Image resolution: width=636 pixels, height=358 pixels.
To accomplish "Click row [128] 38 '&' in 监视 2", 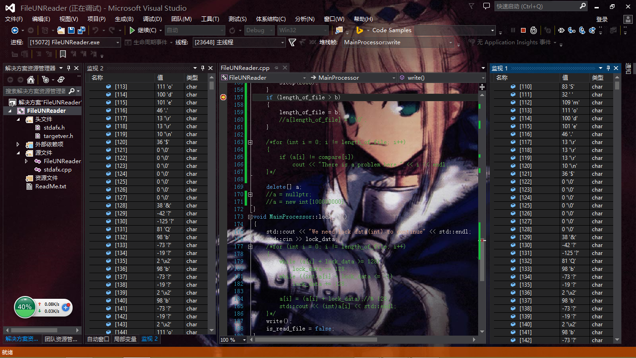I will 148,206.
